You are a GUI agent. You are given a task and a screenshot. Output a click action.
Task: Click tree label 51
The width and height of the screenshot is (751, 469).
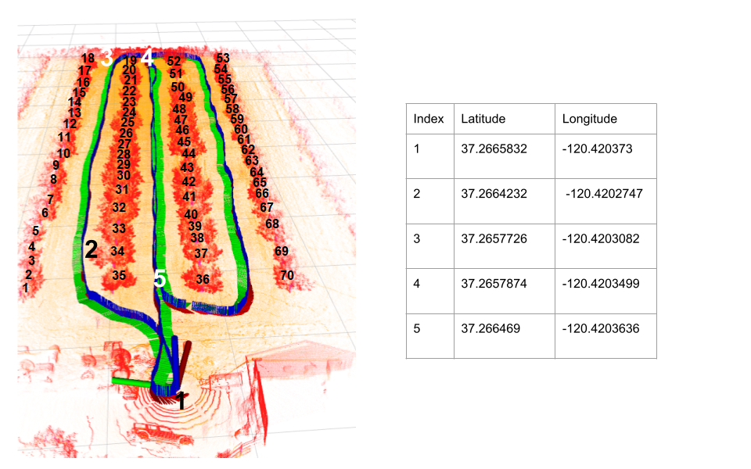(176, 73)
